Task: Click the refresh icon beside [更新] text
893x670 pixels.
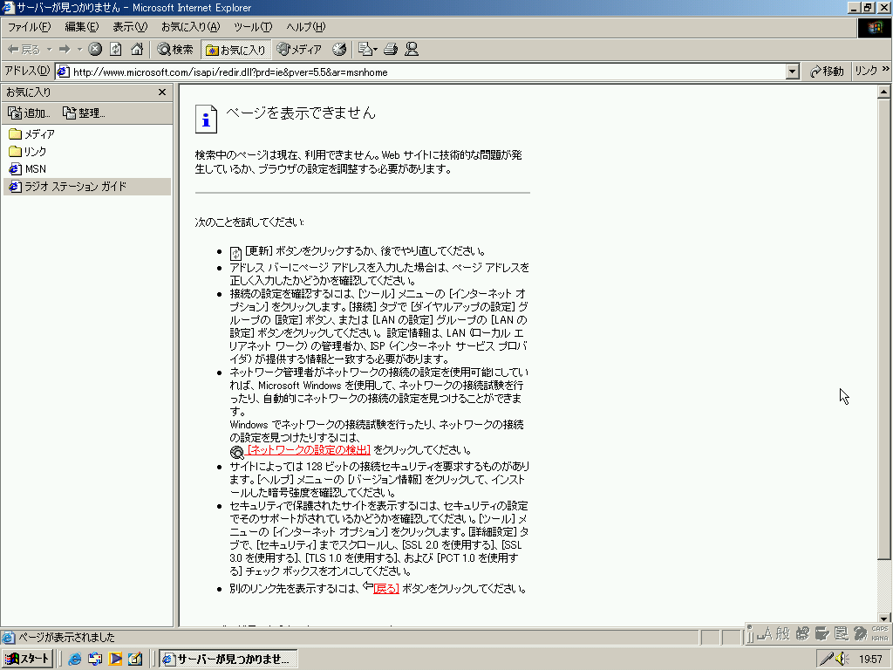Action: coord(235,253)
